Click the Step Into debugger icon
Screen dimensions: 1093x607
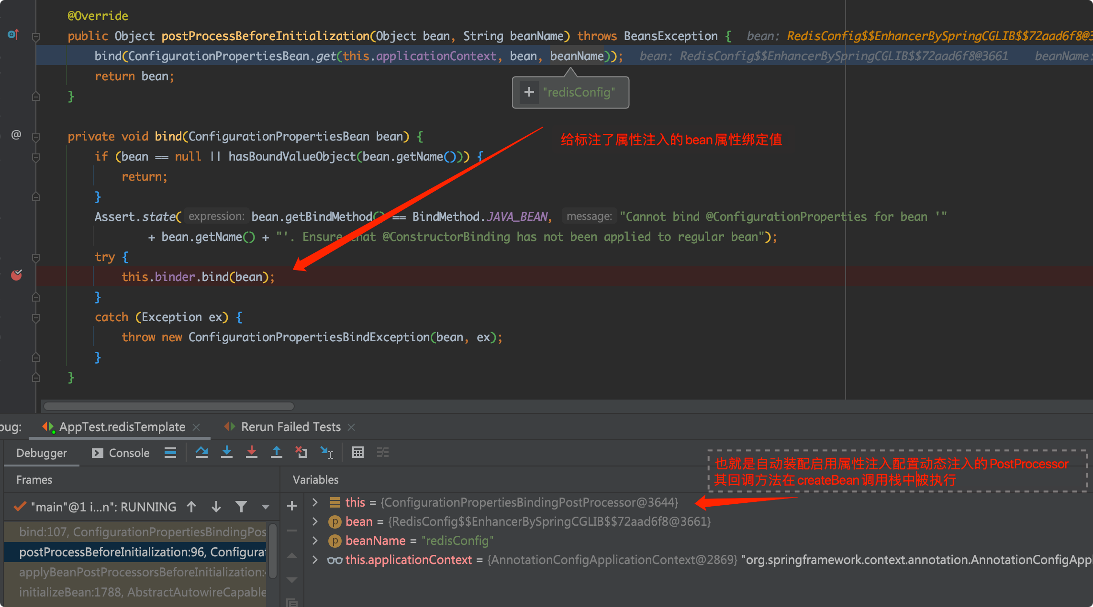(226, 452)
